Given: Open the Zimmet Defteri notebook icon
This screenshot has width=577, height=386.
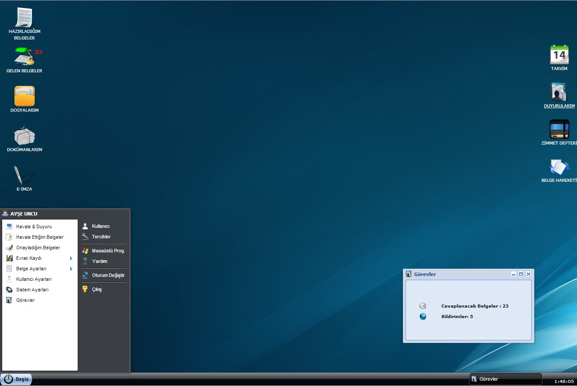Looking at the screenshot, I should pos(559,129).
